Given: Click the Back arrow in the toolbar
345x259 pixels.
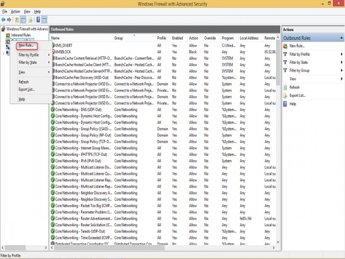Looking at the screenshot, I should coord(3,20).
